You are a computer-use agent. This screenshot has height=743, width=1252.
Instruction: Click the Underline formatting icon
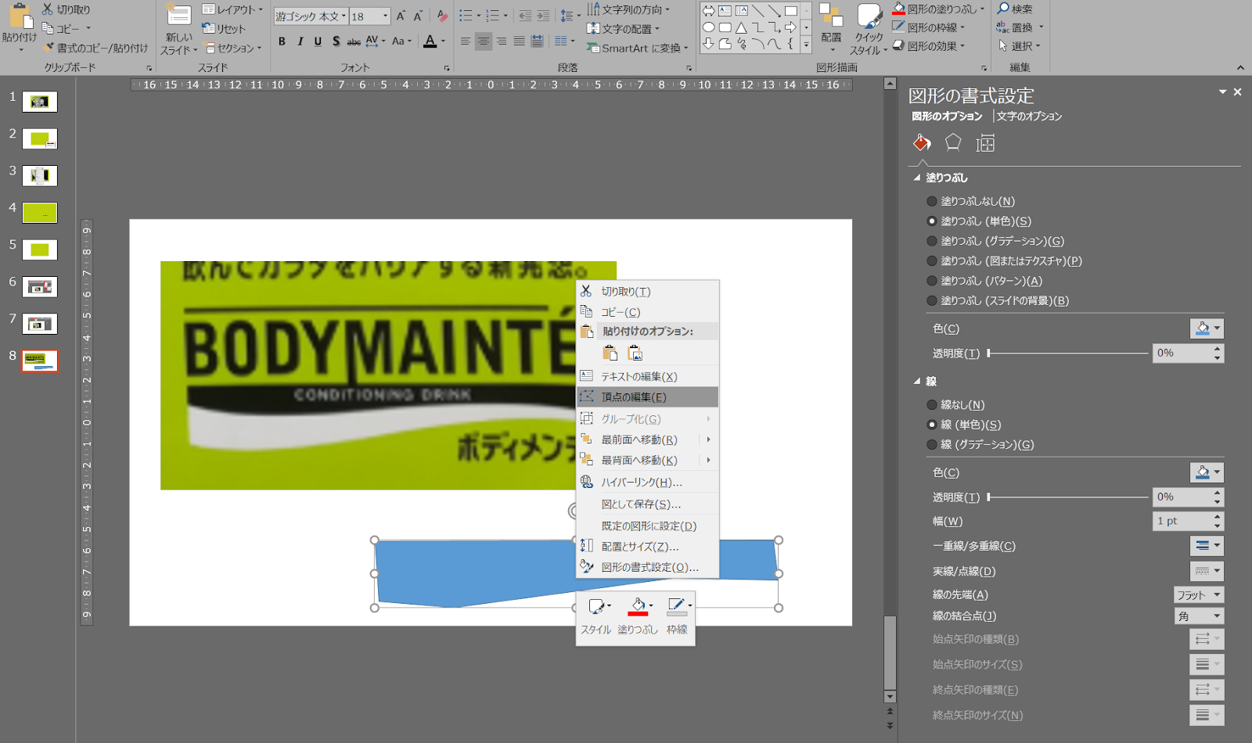(318, 41)
